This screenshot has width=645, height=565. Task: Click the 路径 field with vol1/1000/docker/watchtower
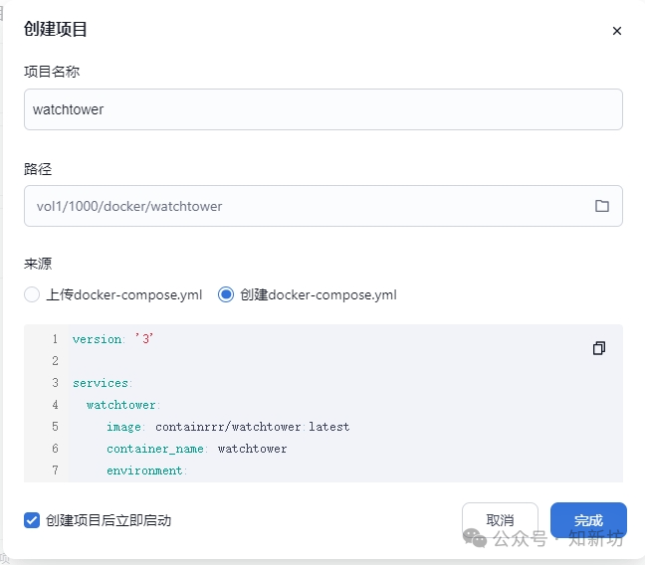pos(323,206)
